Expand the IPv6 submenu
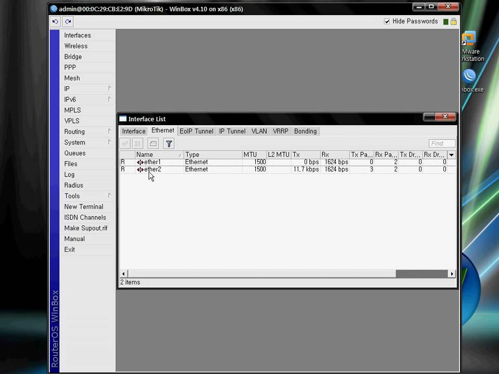The height and width of the screenshot is (374, 499). [87, 100]
